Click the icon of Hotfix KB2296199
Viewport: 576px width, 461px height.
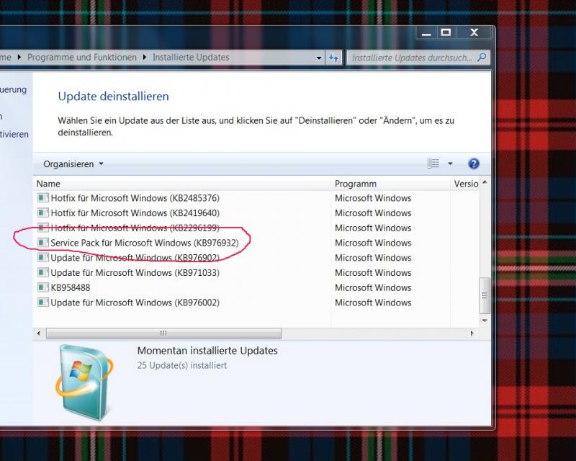point(43,228)
